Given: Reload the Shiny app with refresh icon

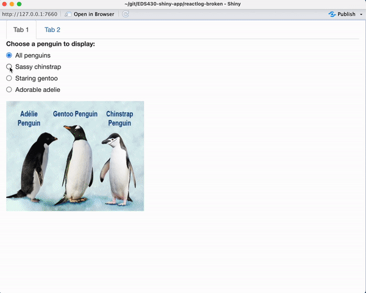Looking at the screenshot, I should point(126,14).
